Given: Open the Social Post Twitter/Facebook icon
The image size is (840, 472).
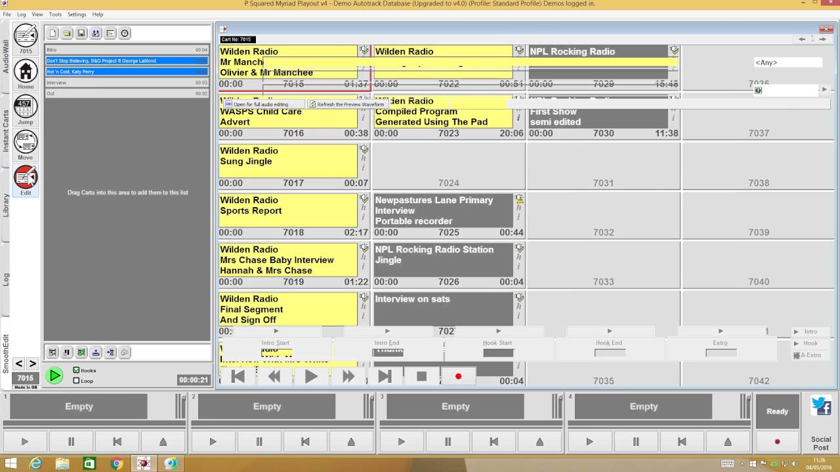Looking at the screenshot, I should 821,406.
